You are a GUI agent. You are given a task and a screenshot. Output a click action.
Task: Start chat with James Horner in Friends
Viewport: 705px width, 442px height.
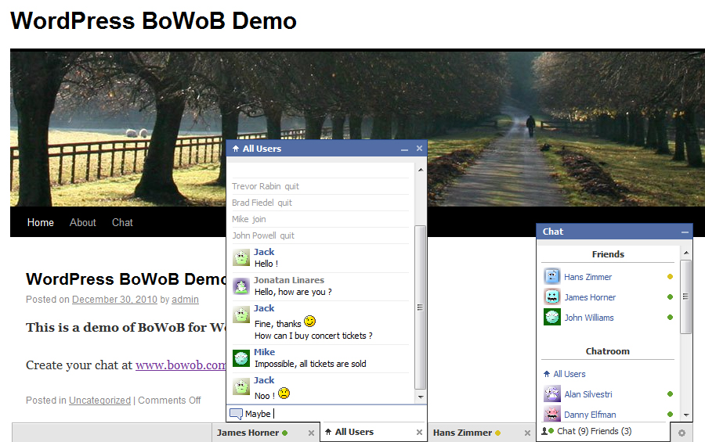pos(590,297)
